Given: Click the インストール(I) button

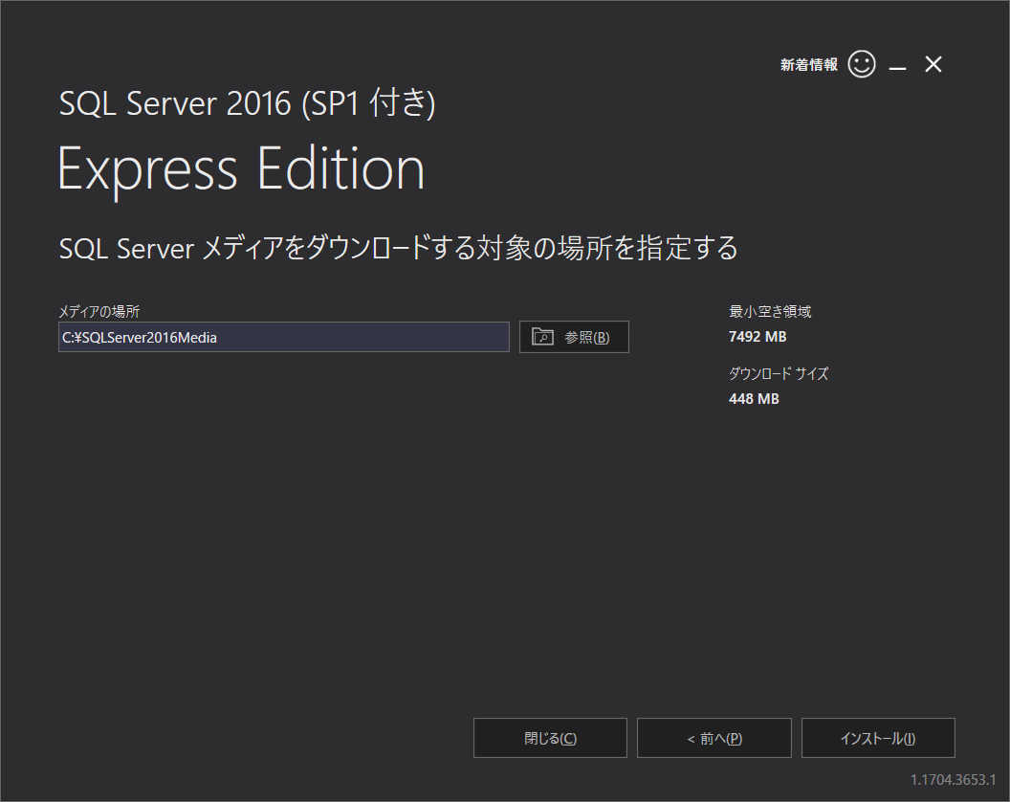Looking at the screenshot, I should (878, 738).
